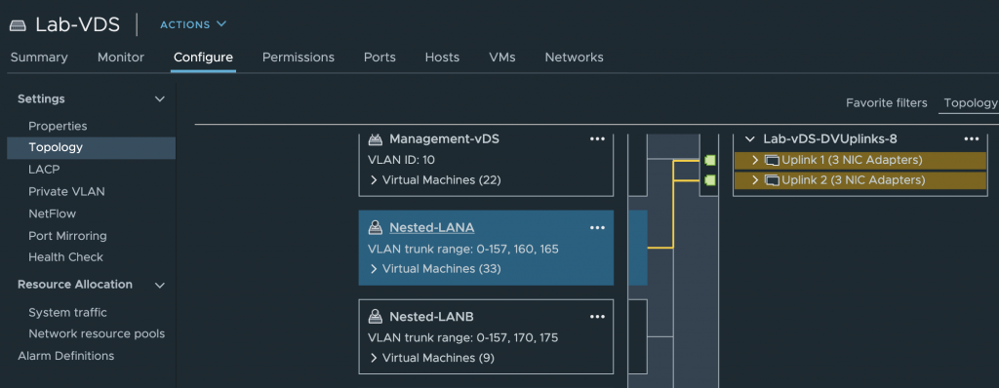
Task: Click the Management-vDS port group icon
Action: pyautogui.click(x=376, y=138)
